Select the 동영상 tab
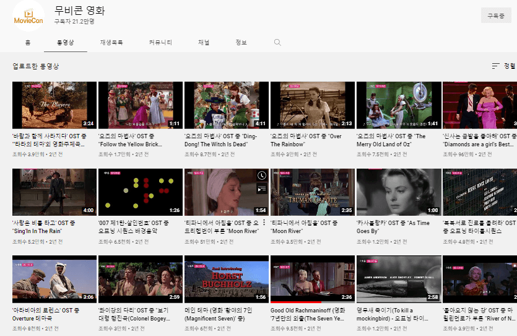Screen dimensions: 517x336 coord(65,42)
